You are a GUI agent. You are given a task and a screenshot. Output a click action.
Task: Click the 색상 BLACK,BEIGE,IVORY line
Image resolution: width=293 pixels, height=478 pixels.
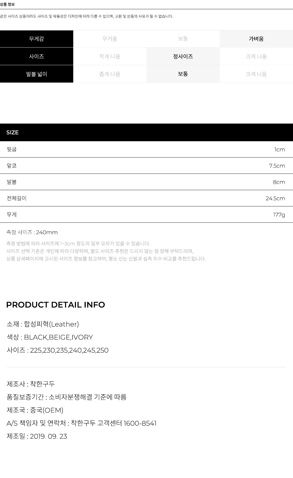[50, 337]
